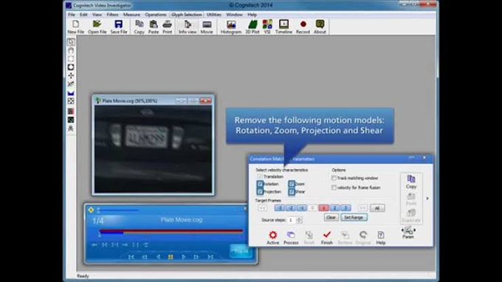Click the New File toolbar icon
Image resolution: width=502 pixels, height=282 pixels.
coord(75,27)
